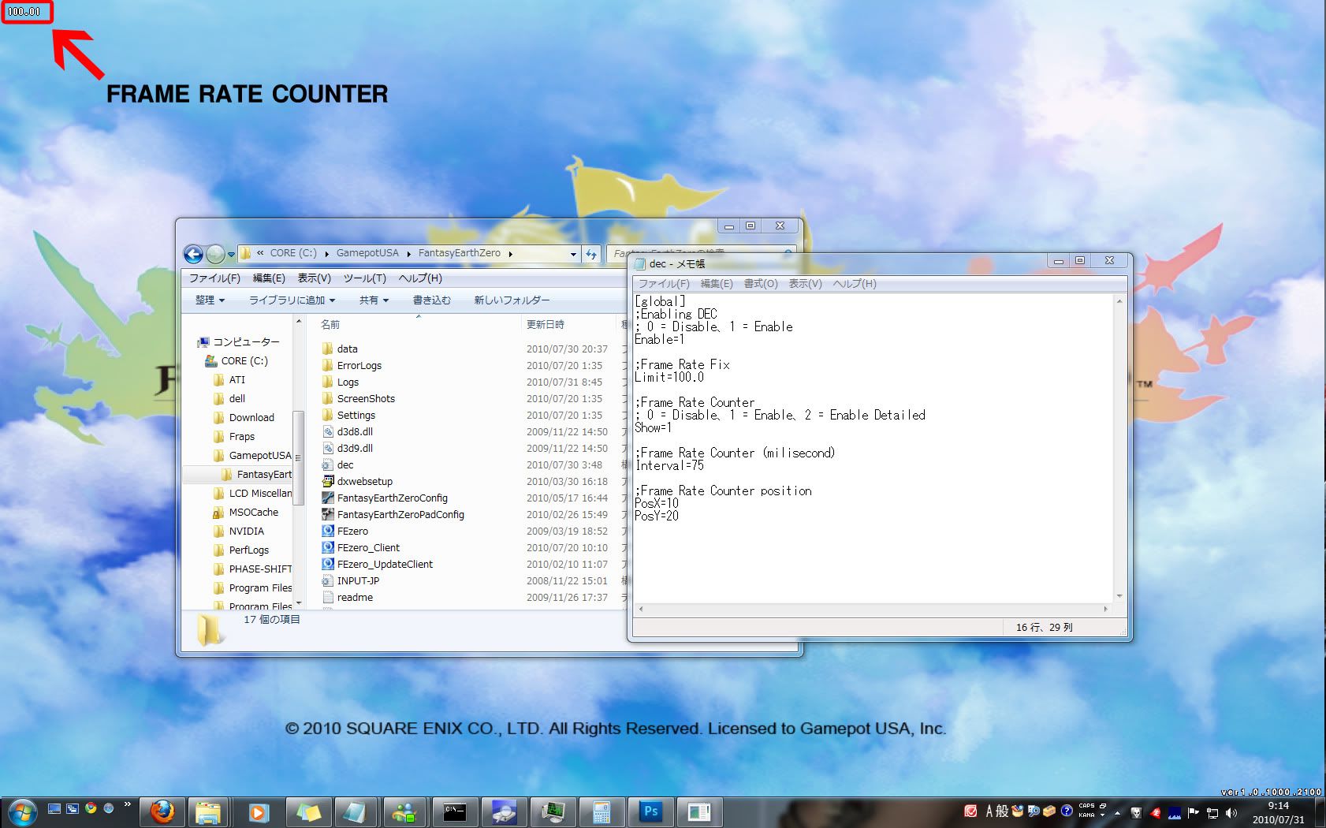Click GamepotUSA in the address breadcrumb
The image size is (1326, 828).
click(x=367, y=253)
